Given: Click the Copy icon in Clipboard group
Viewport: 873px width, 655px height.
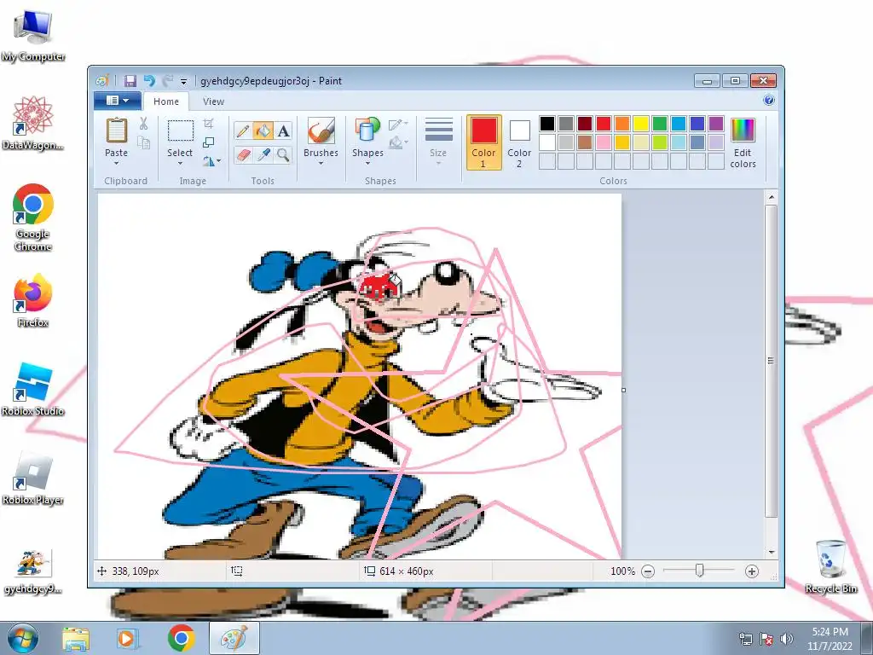Looking at the screenshot, I should [143, 142].
